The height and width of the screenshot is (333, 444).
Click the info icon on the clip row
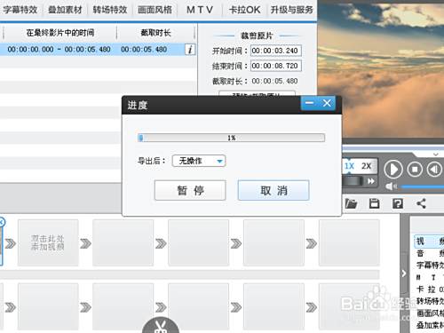pos(190,49)
